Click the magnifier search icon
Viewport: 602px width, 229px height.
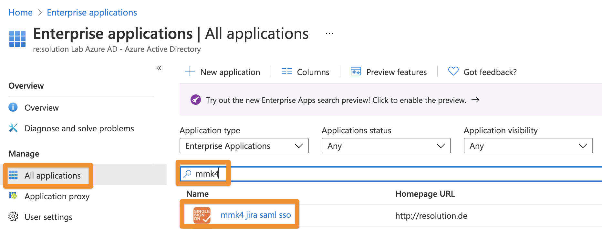pos(187,174)
